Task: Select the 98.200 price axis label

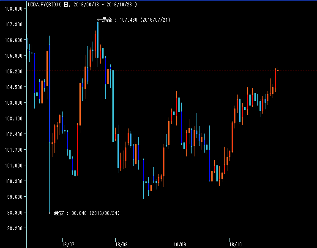Action: coord(15,228)
